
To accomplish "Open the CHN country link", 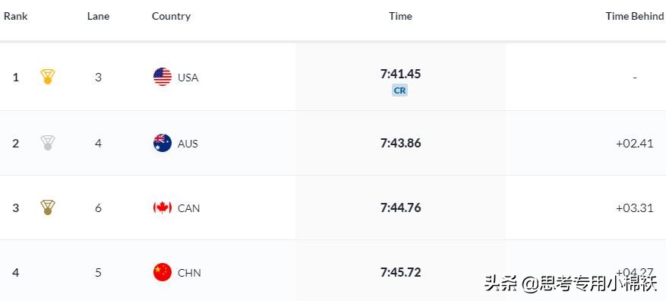I will [x=189, y=273].
